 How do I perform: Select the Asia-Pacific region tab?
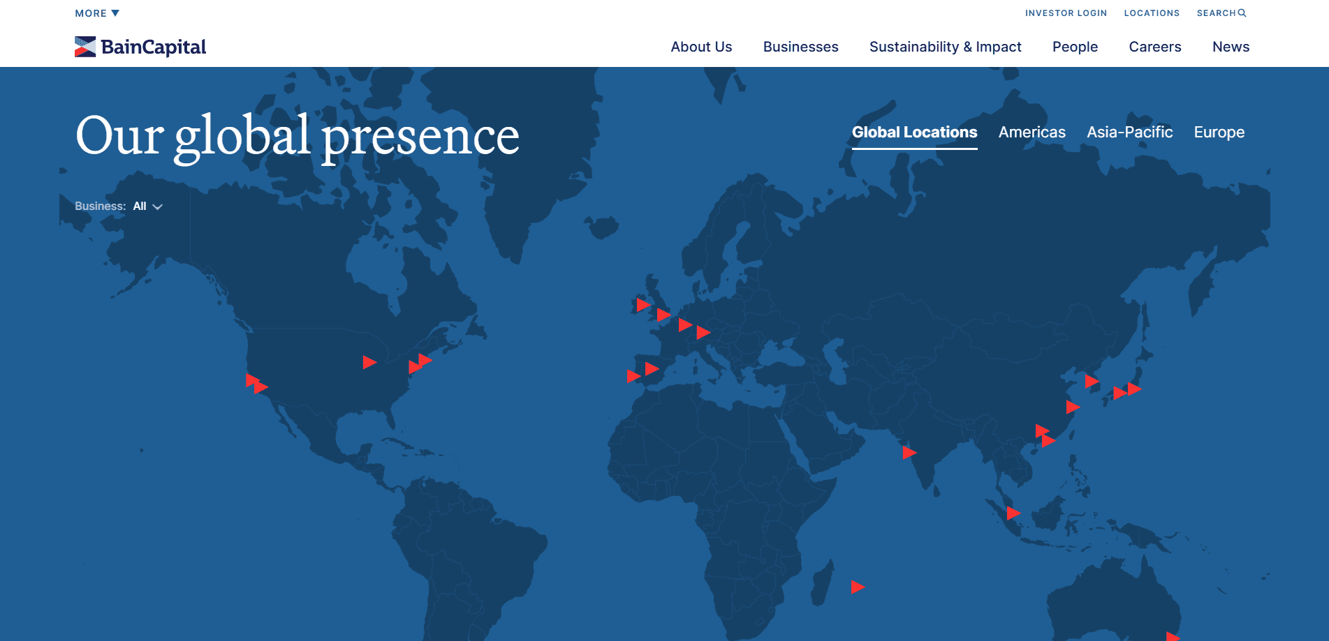pos(1129,132)
